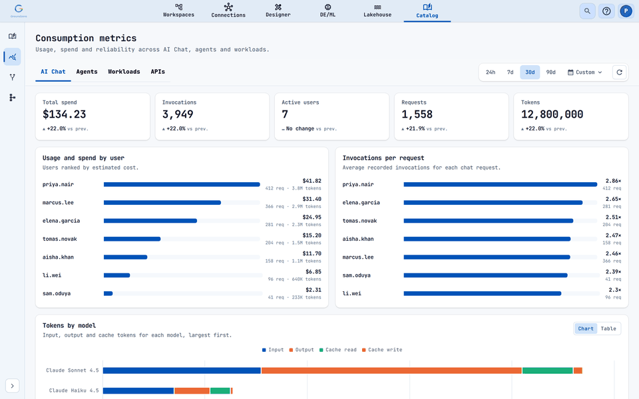The height and width of the screenshot is (399, 639).
Task: Click the Claude Sonnet 4.5 green cache read segment
Action: tap(548, 370)
